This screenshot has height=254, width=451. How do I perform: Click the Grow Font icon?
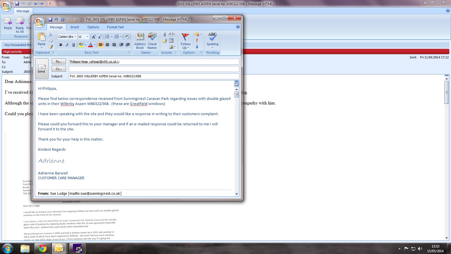click(94, 37)
